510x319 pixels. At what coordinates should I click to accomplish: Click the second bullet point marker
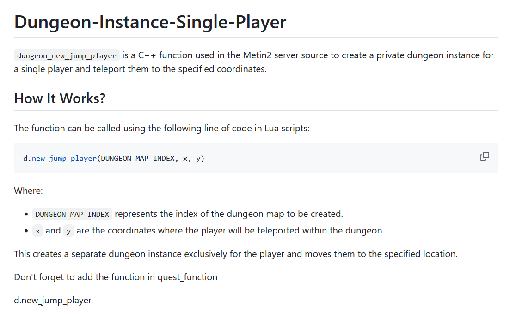pyautogui.click(x=26, y=231)
